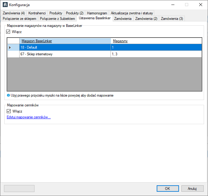Open the Produkty tab
The height and width of the screenshot is (196, 208).
point(56,13)
